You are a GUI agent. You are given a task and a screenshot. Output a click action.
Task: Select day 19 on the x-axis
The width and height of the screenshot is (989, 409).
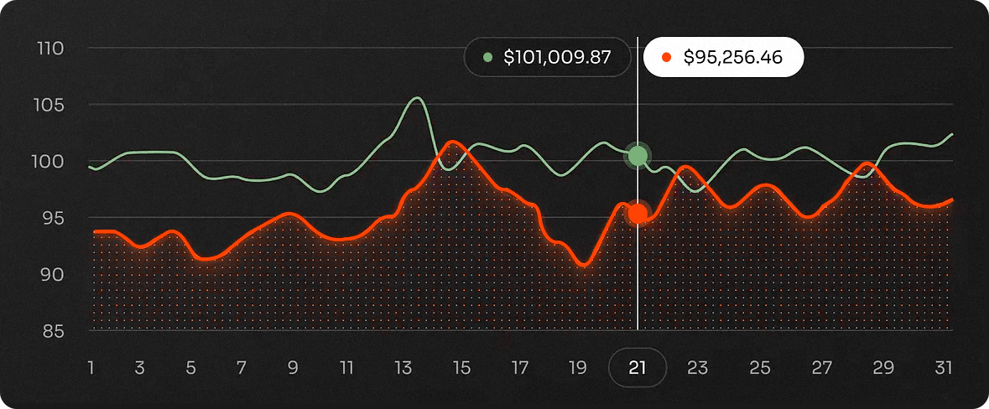pos(578,367)
